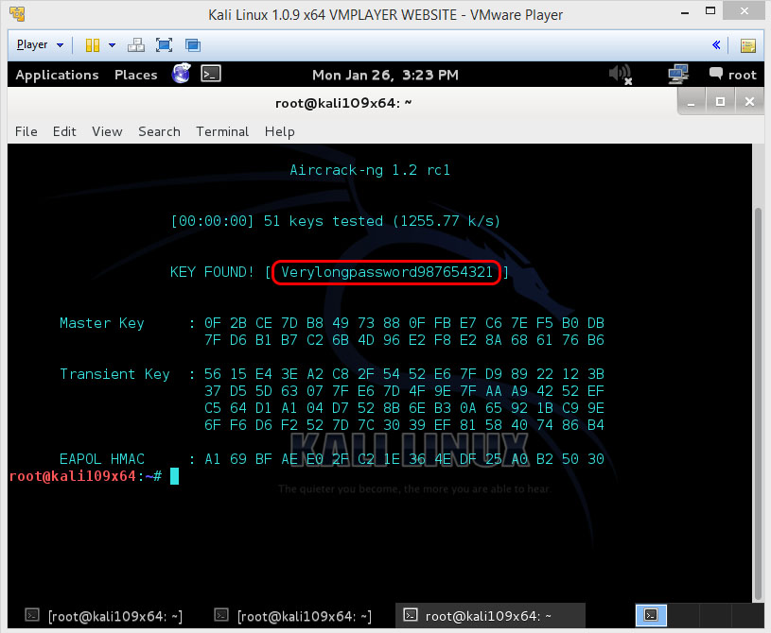Click the workspace switcher terminal icon
This screenshot has width=771, height=633.
tap(651, 615)
